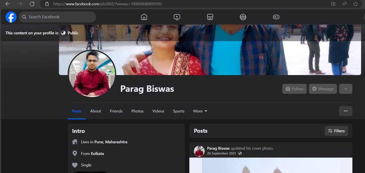Click the location pin beside From Kolkata
Image resolution: width=365 pixels, height=173 pixels.
pos(75,153)
